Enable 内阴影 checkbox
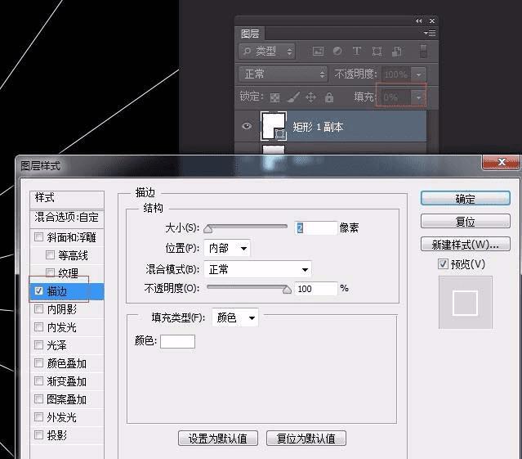 [x=38, y=309]
